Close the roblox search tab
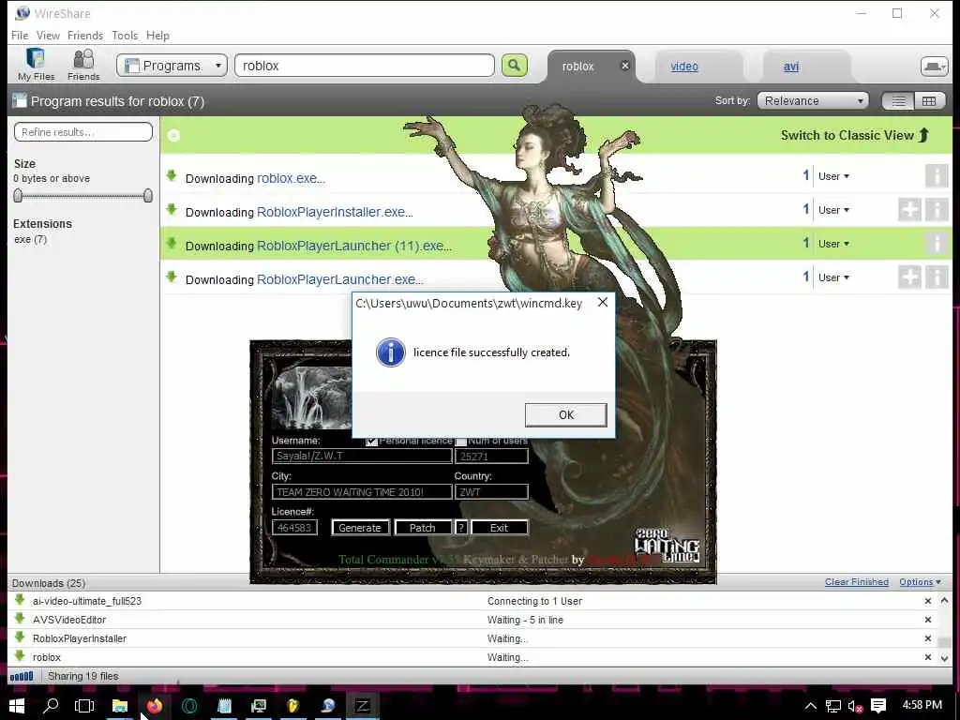 pyautogui.click(x=624, y=66)
